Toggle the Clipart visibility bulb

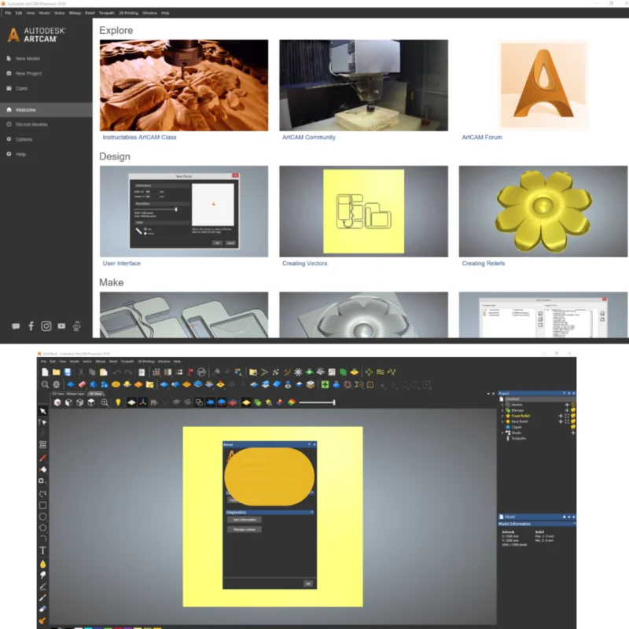573,427
